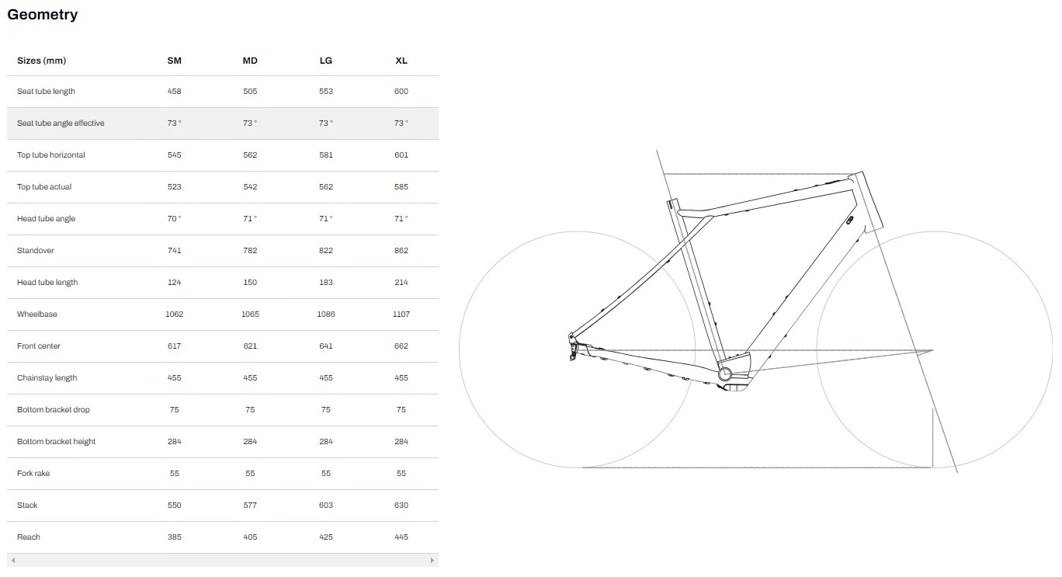Click the head tube on frame diagram
Viewport: 1062px width, 577px height.
[x=868, y=202]
